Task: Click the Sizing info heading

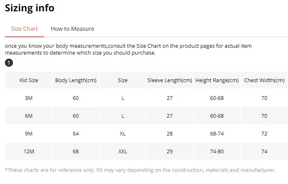Action: click(x=30, y=8)
